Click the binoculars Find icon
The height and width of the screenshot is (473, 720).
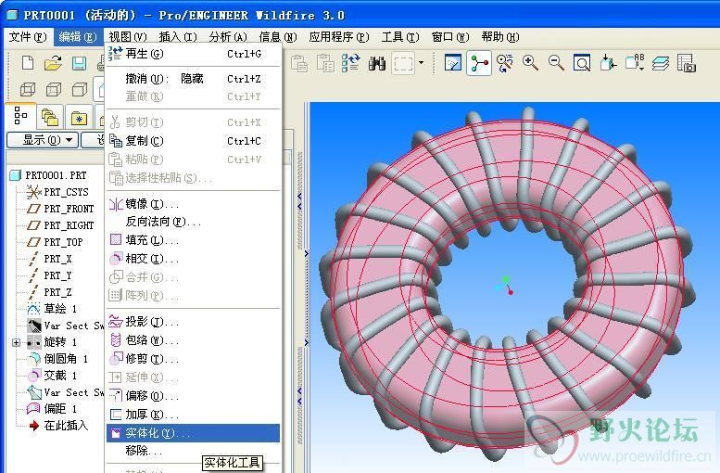pos(376,63)
